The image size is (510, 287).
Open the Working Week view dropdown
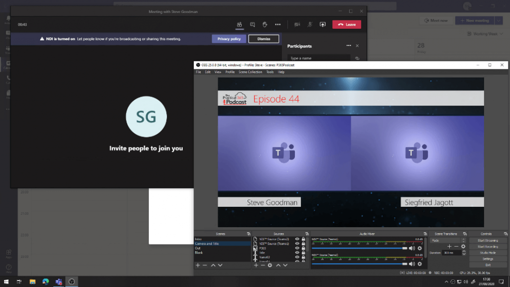[x=485, y=34]
